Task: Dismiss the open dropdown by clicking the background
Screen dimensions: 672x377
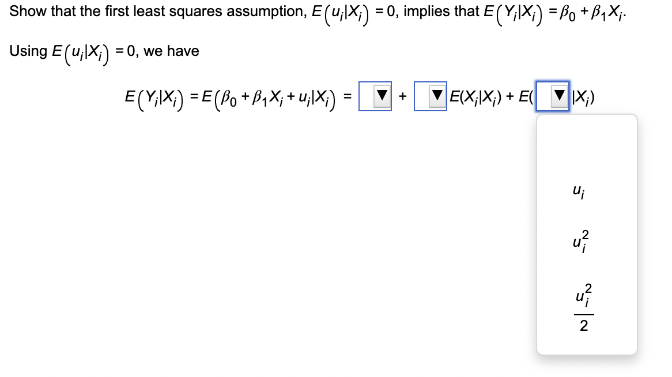Action: [x=231, y=231]
